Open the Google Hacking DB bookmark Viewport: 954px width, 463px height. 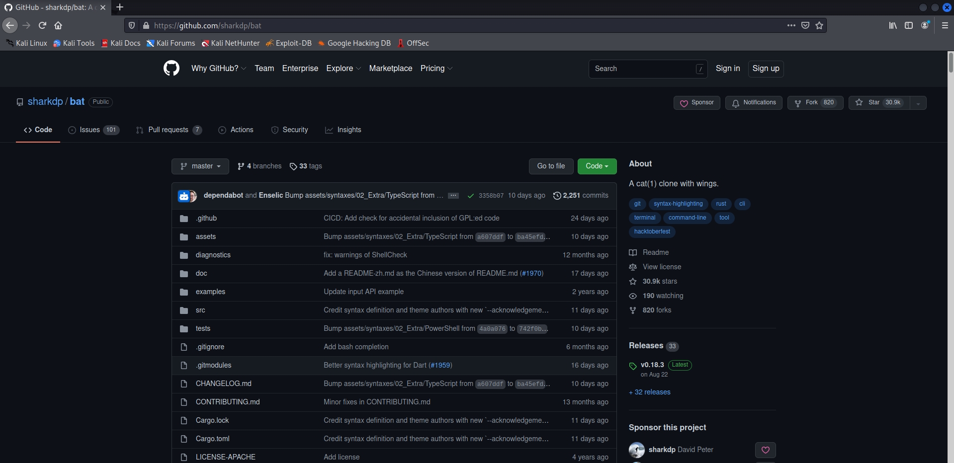(354, 43)
